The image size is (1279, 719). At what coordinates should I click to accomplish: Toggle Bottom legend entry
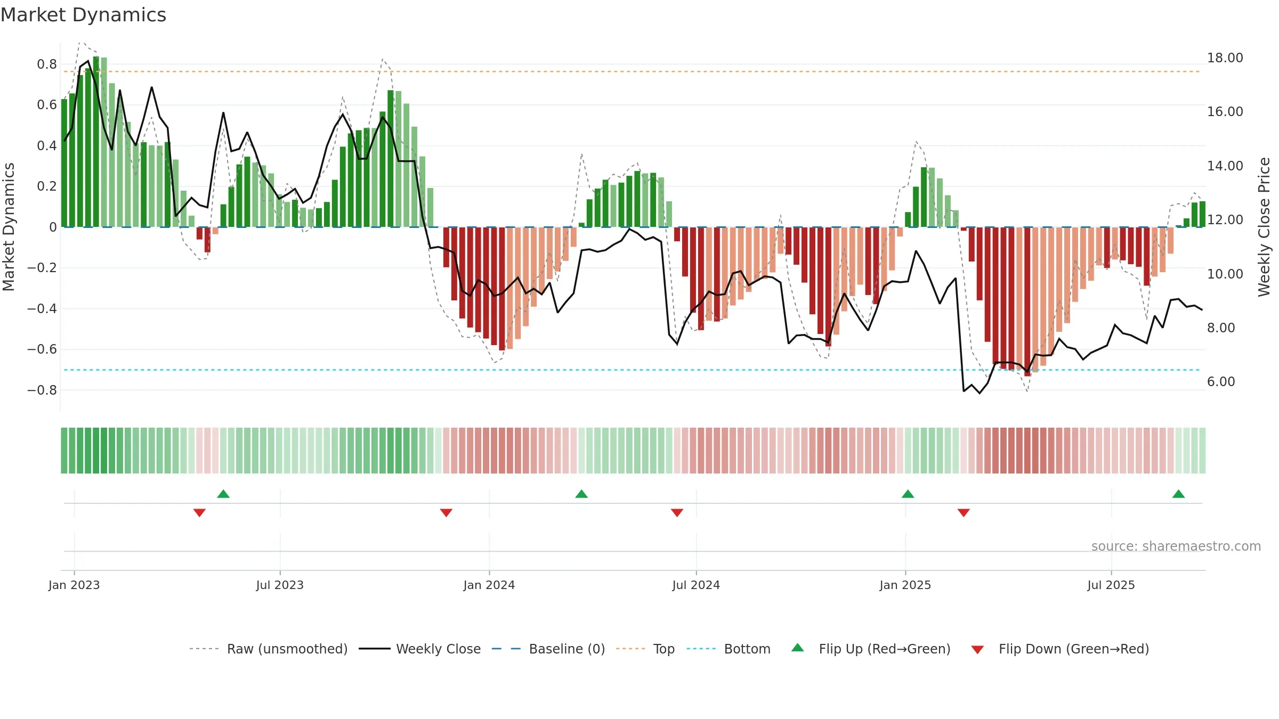tap(728, 649)
